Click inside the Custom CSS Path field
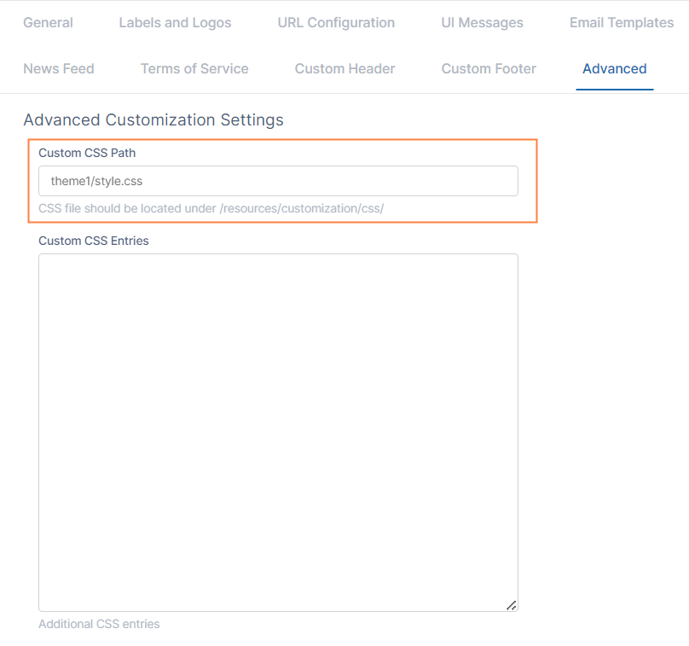Viewport: 689px width, 646px height. click(277, 181)
